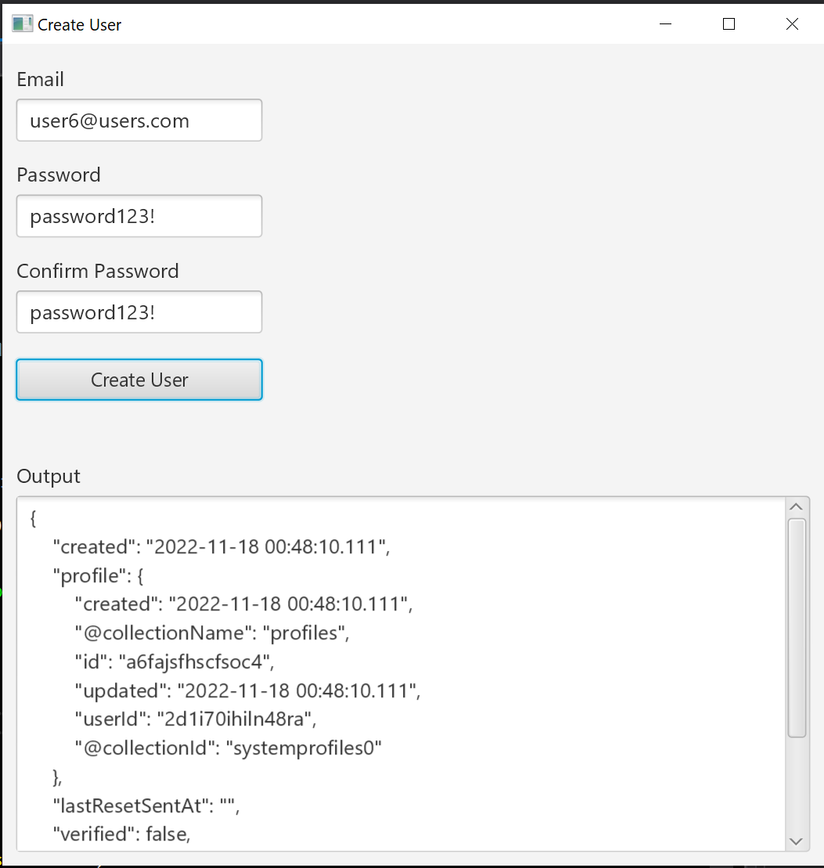The image size is (824, 868).
Task: Click the "lastResetSentAt" line in Output
Action: [x=146, y=805]
